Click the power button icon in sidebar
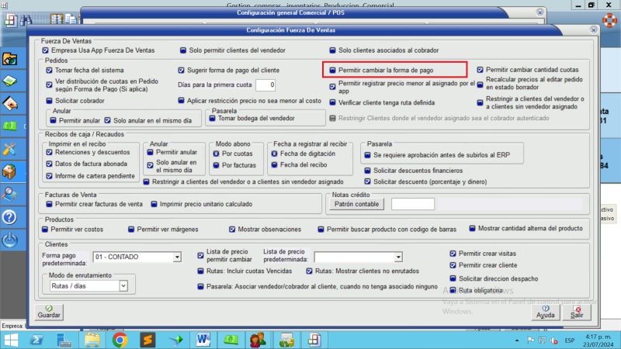Viewport: 621px width, 349px height. point(11,240)
